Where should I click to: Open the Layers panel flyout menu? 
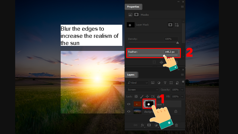(x=182, y=75)
